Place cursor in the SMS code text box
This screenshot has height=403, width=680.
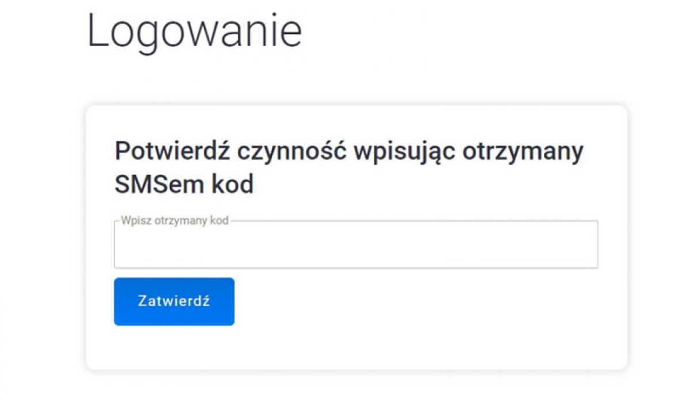(x=356, y=246)
